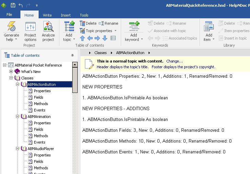250x174 pixels.
Task: Click Associate with topic
Action: 167,31
